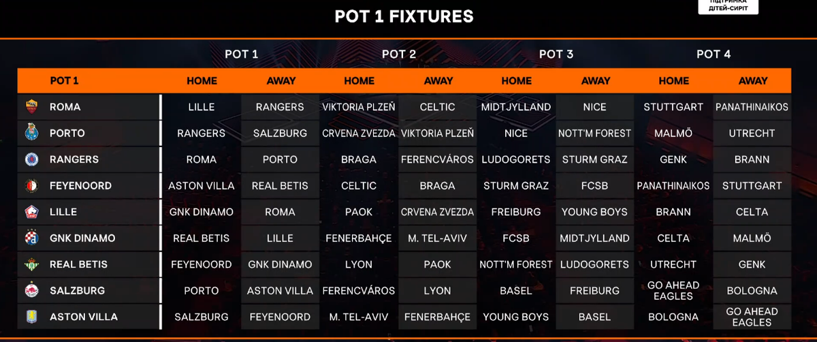Viewport: 817px width, 342px height.
Task: Click the POT 1 FIXTURES title
Action: (x=404, y=16)
